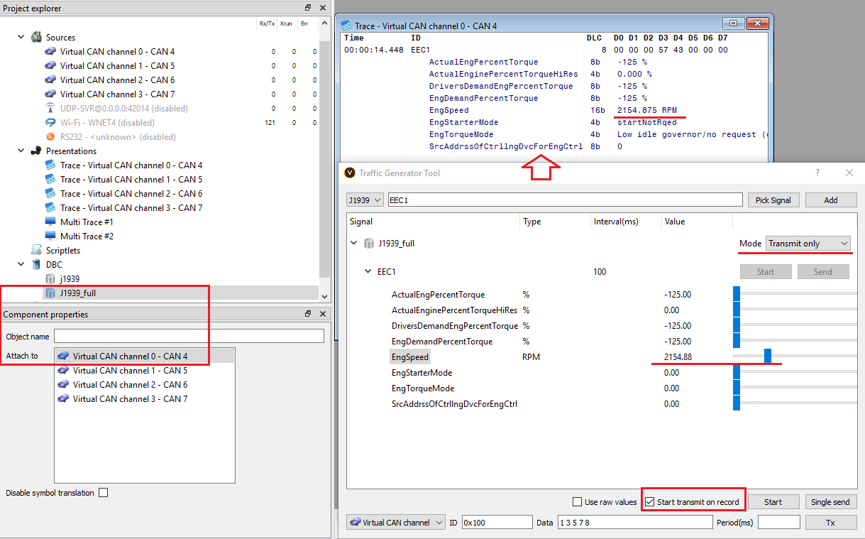865x539 pixels.
Task: Click the Scriptlets icon in tree
Action: pyautogui.click(x=37, y=250)
